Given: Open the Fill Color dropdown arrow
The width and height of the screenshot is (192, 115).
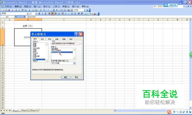Looking at the screenshot, I should (x=92, y=13).
